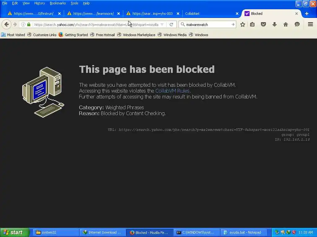Submit search with go arrow
This screenshot has height=237, width=317.
pyautogui.click(x=233, y=25)
